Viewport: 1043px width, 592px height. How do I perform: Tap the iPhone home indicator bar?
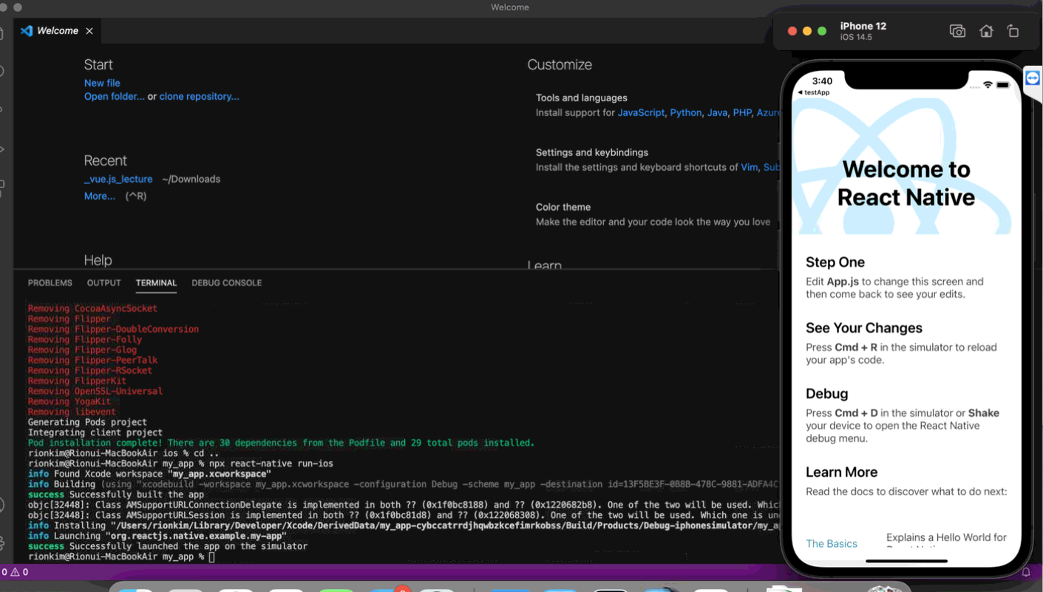(x=906, y=561)
